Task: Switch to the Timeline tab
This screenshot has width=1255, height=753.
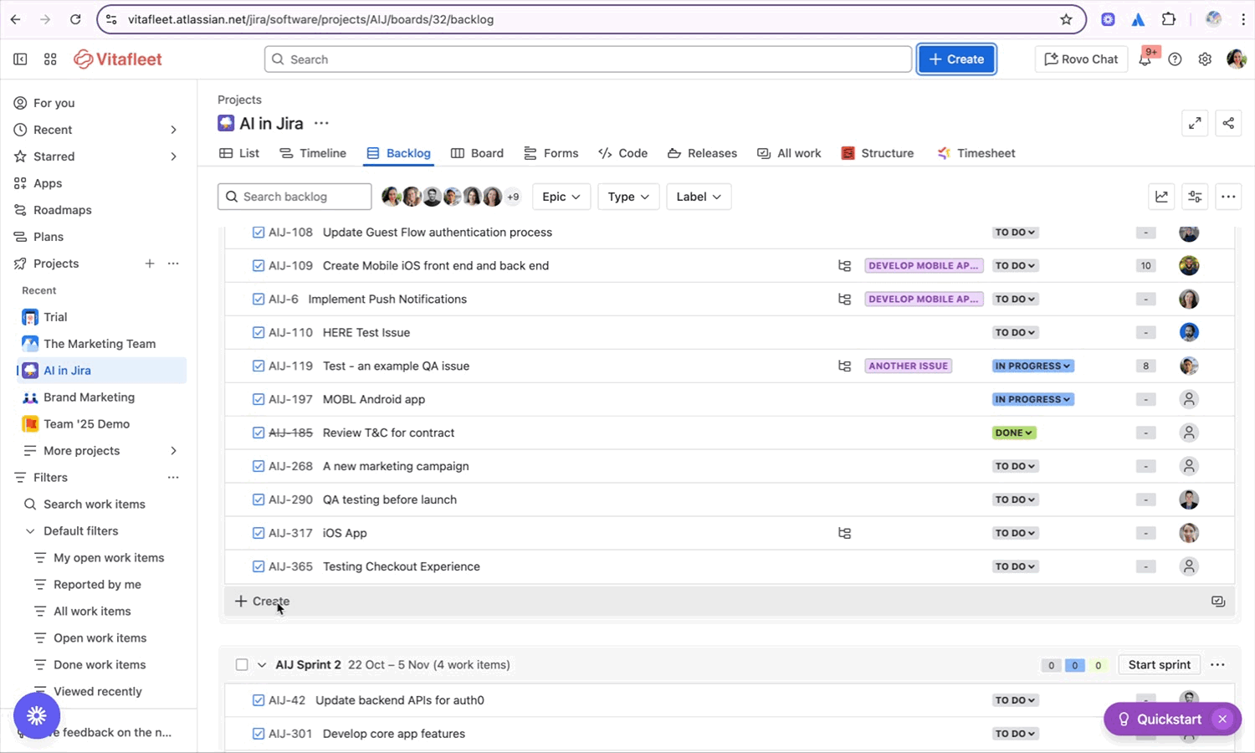Action: coord(313,153)
